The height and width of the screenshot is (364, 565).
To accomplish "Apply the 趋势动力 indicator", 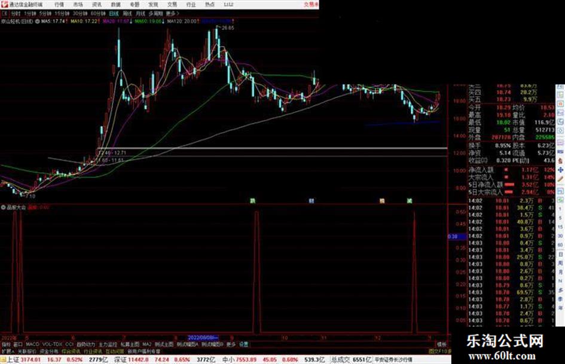I will (85, 344).
